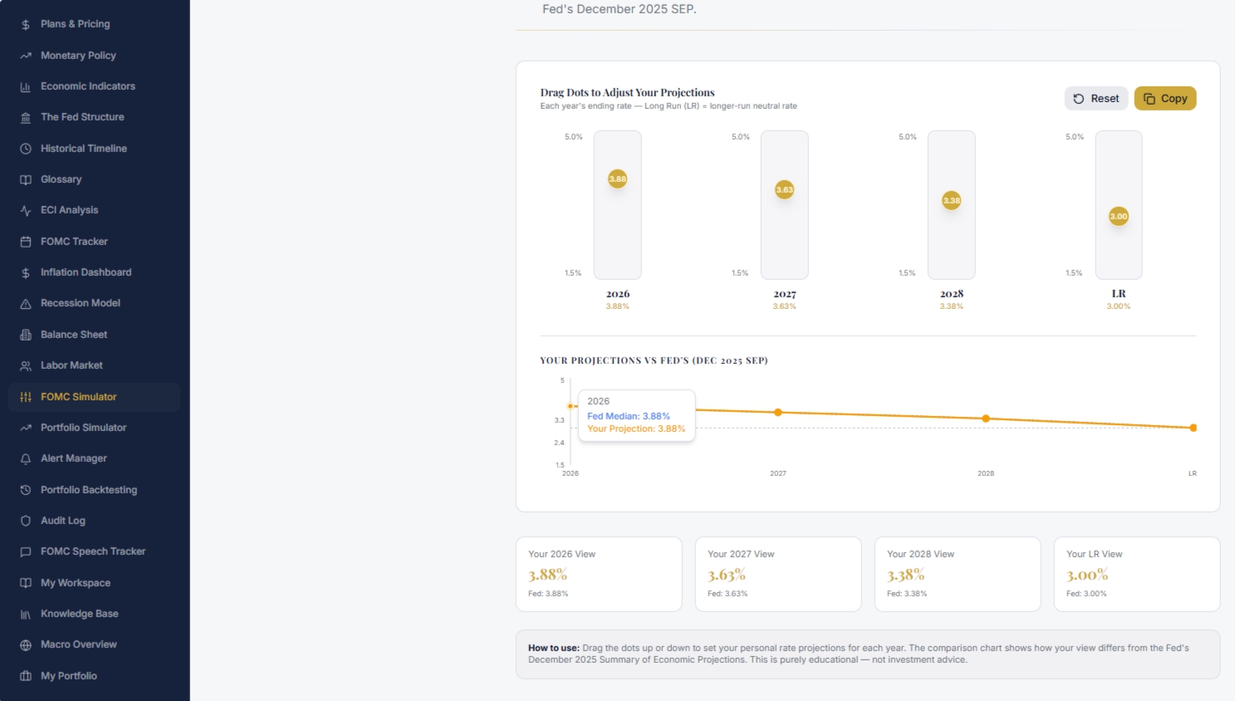Click the Economic Indicators bar chart icon
Image resolution: width=1235 pixels, height=701 pixels.
coord(26,86)
